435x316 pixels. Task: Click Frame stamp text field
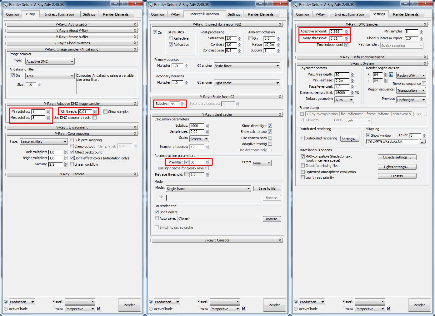click(358, 114)
